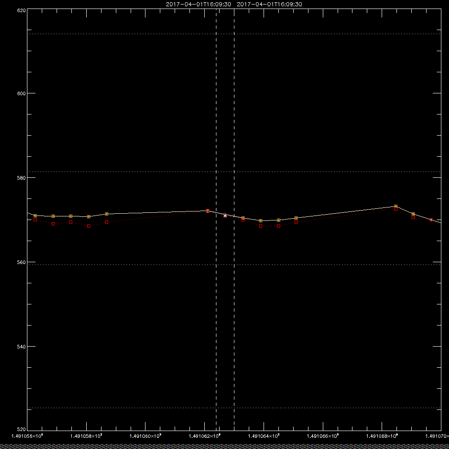Click the y-axis label 540

[x=22, y=347]
